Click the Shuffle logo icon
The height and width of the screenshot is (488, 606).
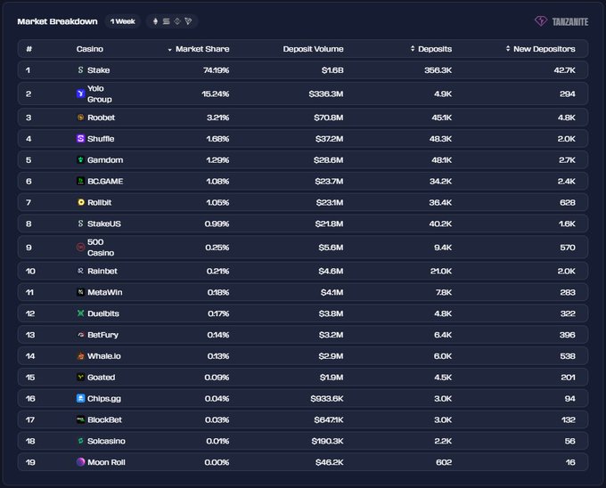[80, 138]
